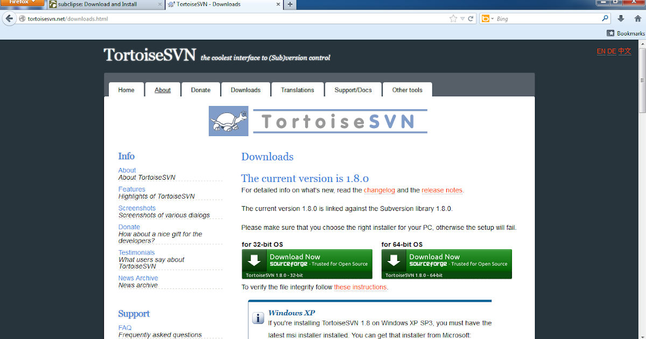
Task: Open the Testimonials sidebar link
Action: [136, 252]
